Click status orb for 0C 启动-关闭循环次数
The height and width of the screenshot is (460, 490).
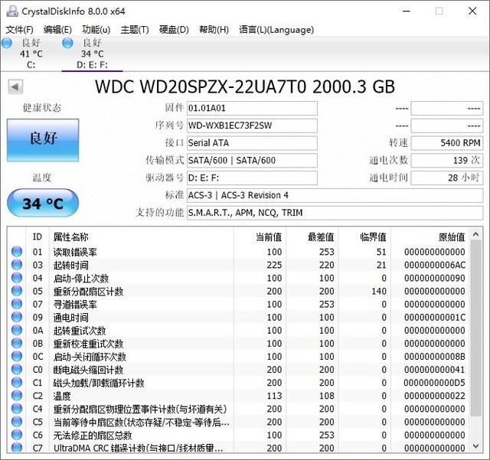point(17,357)
